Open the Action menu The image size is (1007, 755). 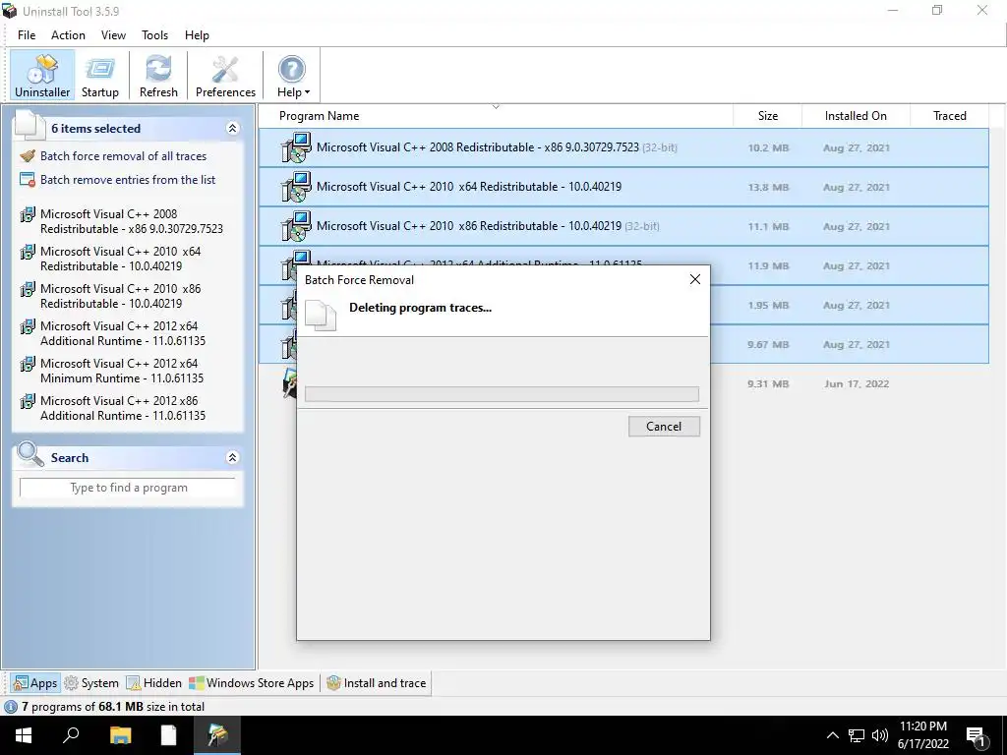(68, 35)
